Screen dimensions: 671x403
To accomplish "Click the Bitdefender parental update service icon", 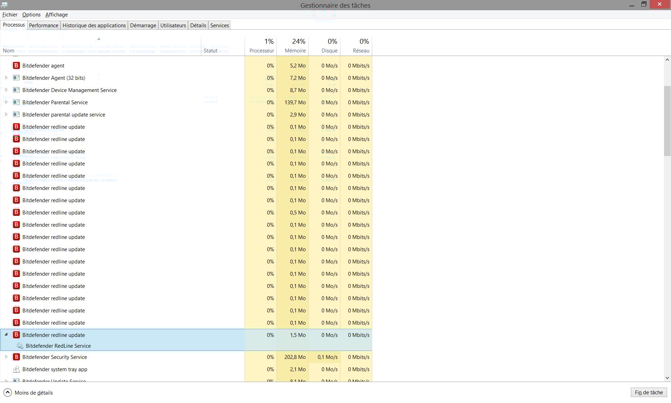I will point(16,114).
